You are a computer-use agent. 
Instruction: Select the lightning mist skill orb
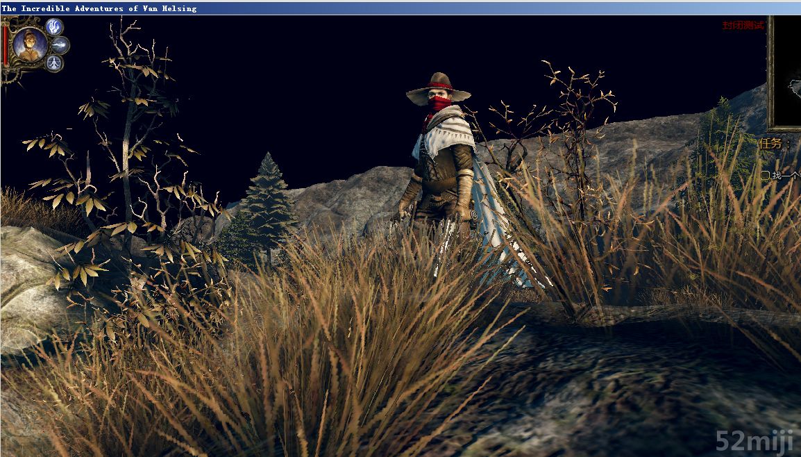coord(60,45)
